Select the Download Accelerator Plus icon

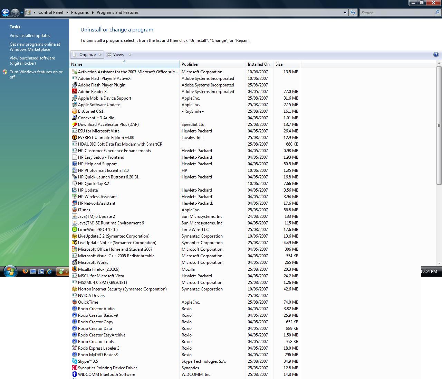click(74, 124)
